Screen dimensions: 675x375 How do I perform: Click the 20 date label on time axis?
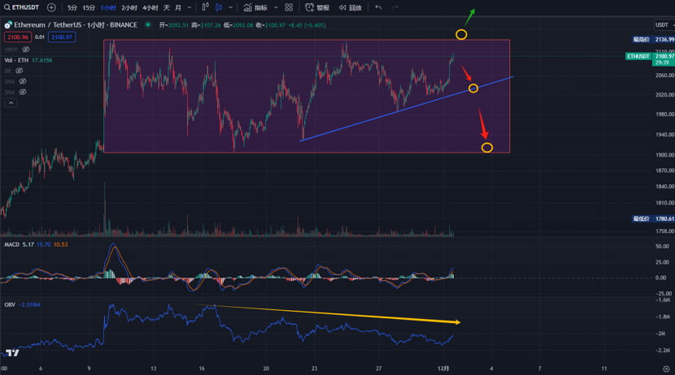[x=266, y=369]
